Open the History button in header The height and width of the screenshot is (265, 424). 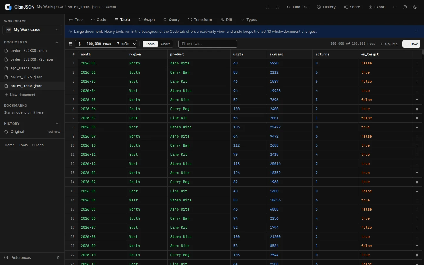pos(327,7)
